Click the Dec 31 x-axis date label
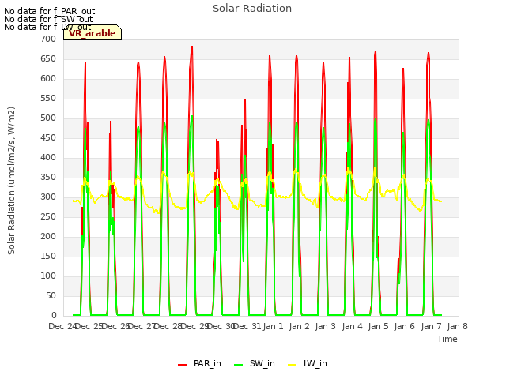506x379 pixels. (247, 326)
